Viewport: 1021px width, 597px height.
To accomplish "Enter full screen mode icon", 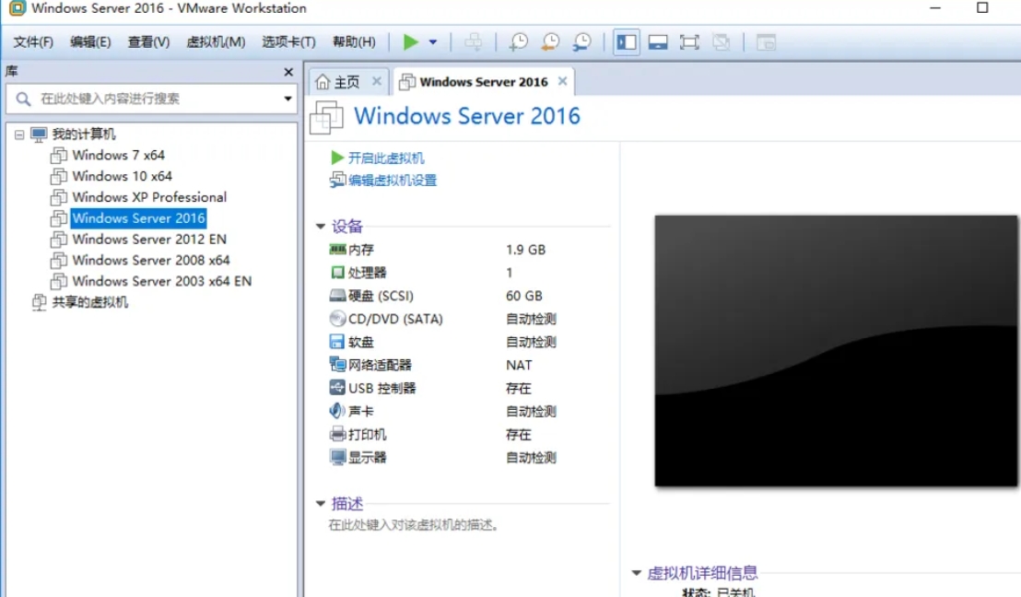I will [689, 42].
